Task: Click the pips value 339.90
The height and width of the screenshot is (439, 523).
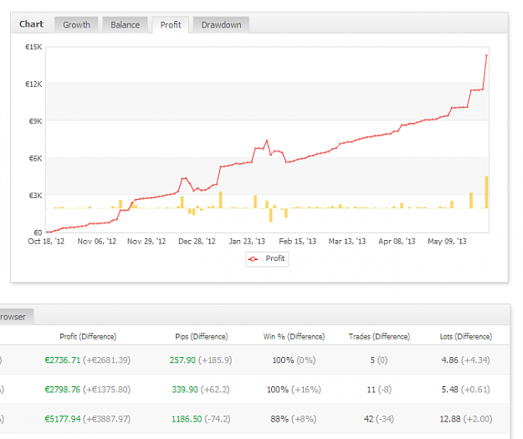Action: click(185, 390)
